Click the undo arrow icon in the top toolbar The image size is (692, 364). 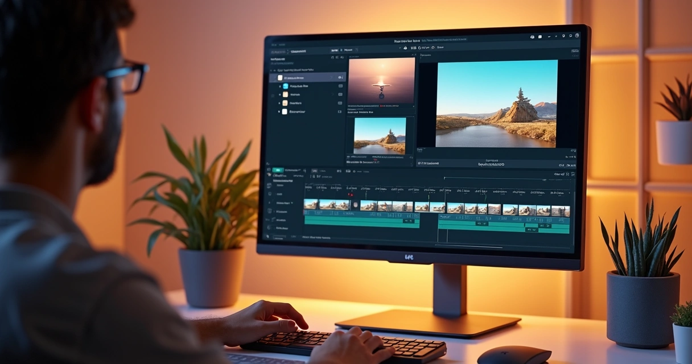coord(400,49)
